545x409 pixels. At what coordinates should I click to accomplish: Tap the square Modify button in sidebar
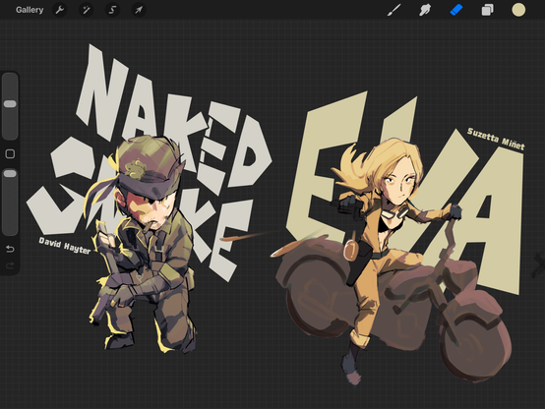(10, 154)
